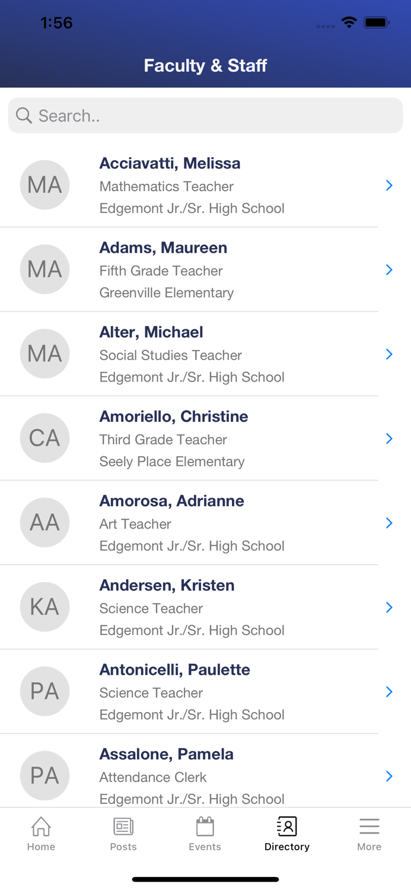This screenshot has height=890, width=411.
Task: Click the Search input field
Action: click(205, 115)
